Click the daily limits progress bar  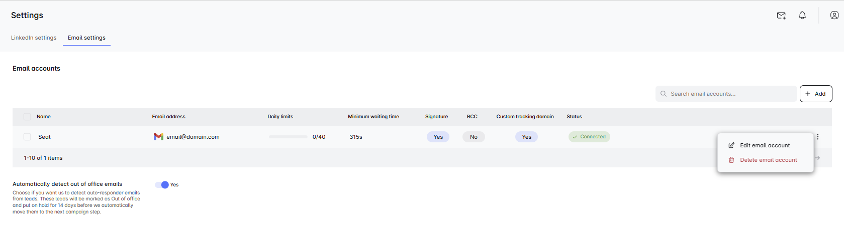288,137
